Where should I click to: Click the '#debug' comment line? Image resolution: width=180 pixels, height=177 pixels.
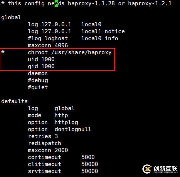coord(38,81)
